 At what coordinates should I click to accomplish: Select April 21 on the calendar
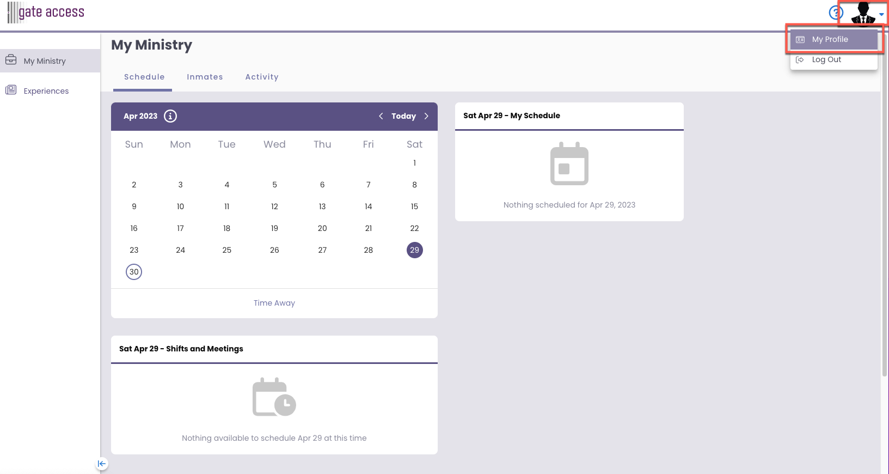pyautogui.click(x=369, y=228)
